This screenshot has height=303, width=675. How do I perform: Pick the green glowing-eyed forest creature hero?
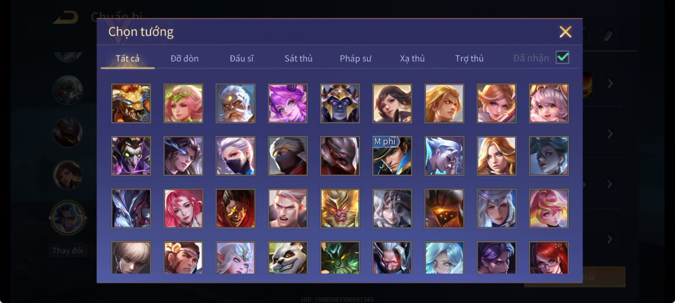[340, 257]
